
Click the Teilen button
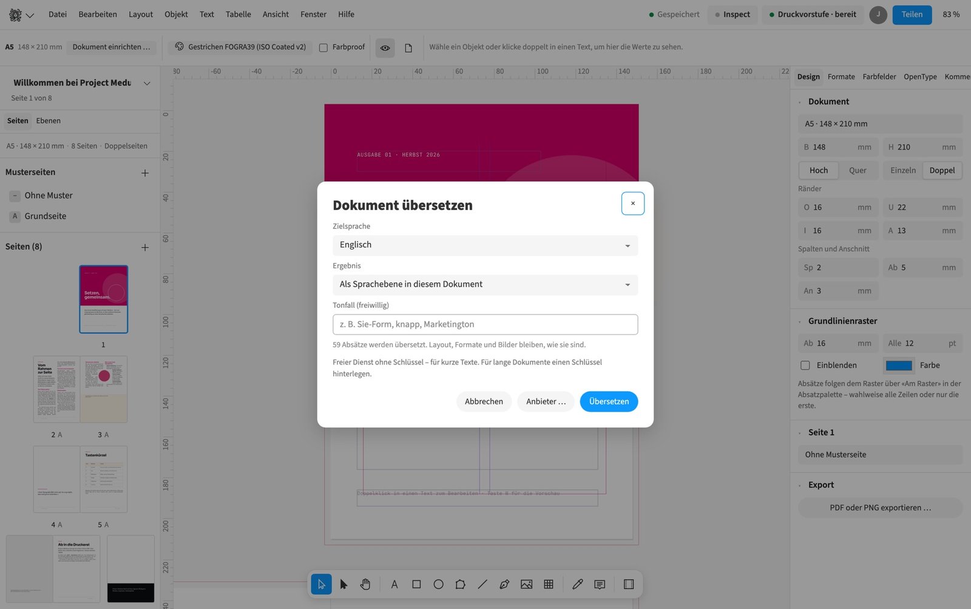[912, 15]
